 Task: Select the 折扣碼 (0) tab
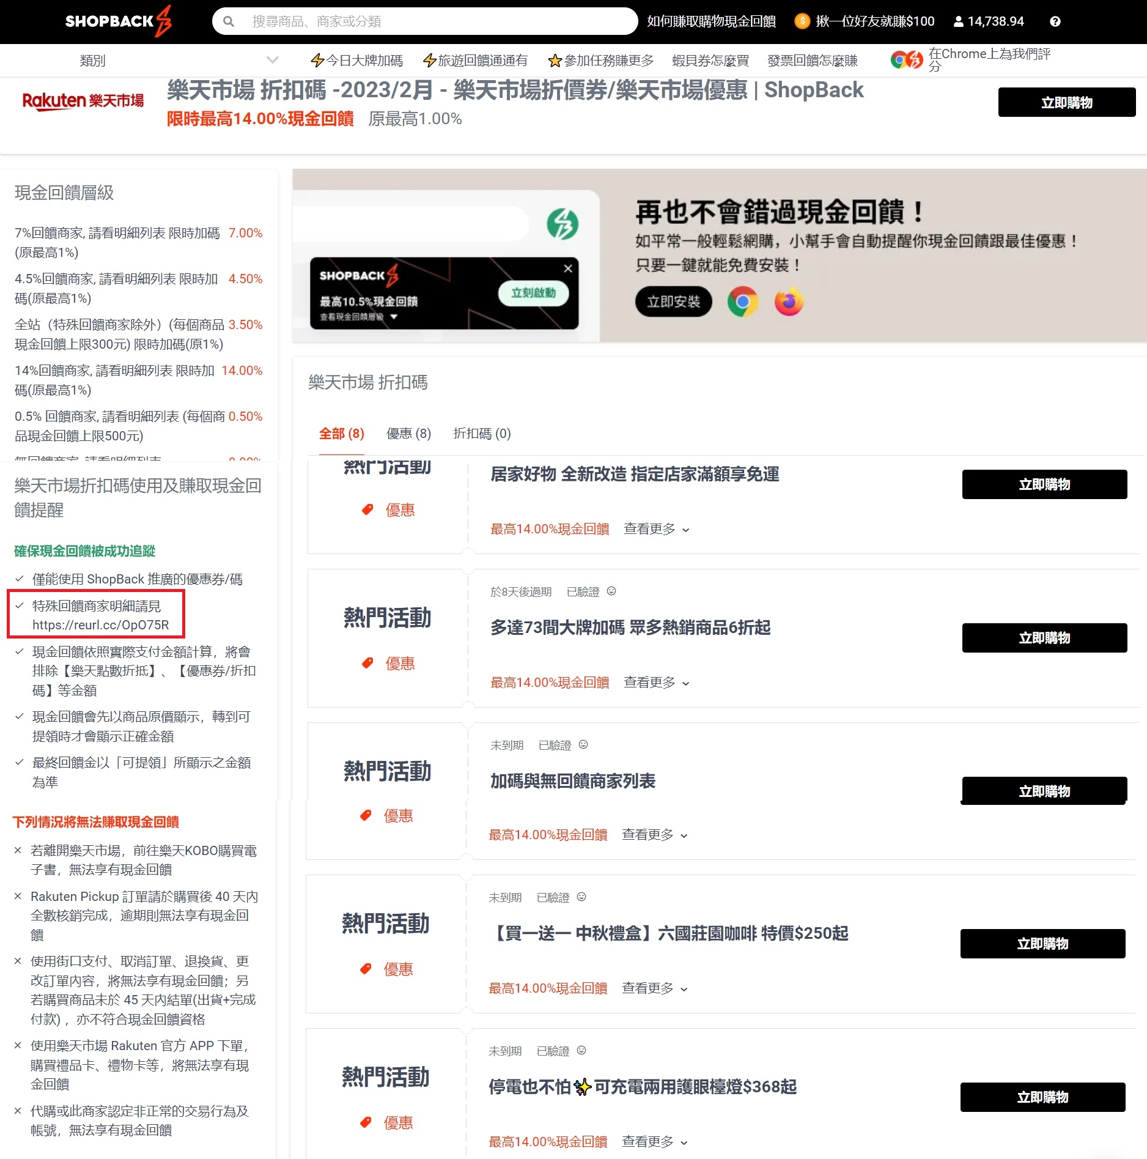[x=482, y=434]
